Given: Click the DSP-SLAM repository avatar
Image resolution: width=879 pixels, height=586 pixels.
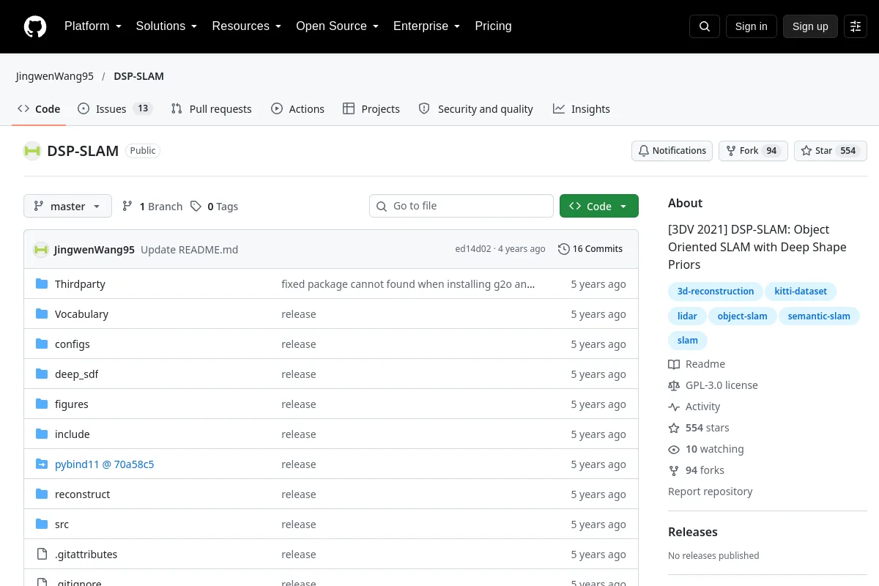Looking at the screenshot, I should point(32,151).
